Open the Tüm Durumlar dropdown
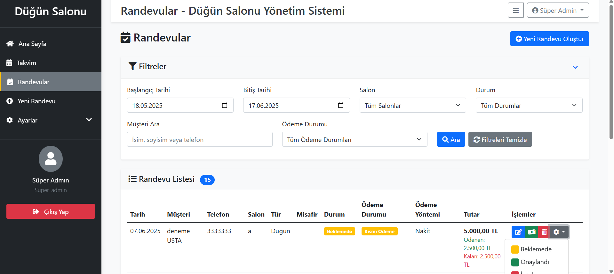This screenshot has width=614, height=274. tap(529, 105)
